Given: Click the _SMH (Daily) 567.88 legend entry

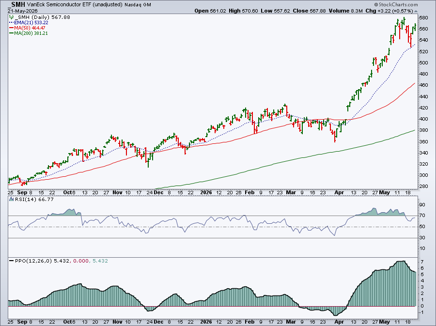Looking at the screenshot, I should point(42,17).
